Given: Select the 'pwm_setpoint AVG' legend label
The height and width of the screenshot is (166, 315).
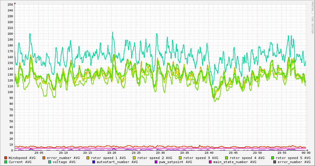Looking at the screenshot, I should (175, 162).
